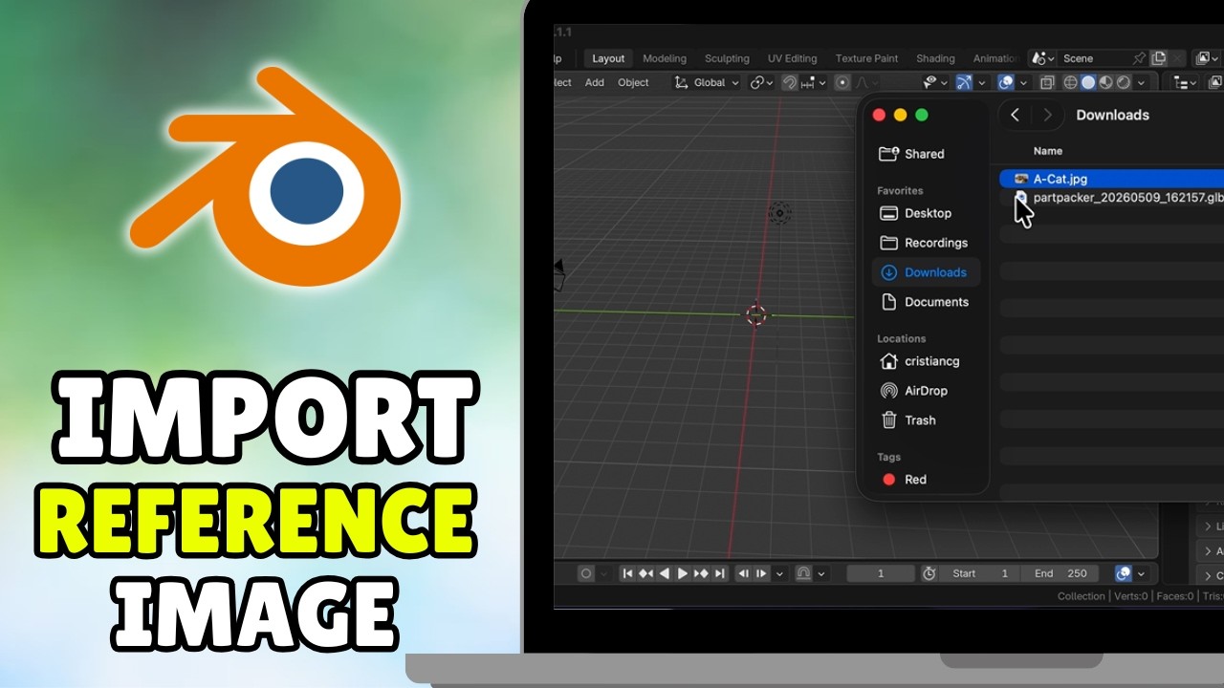
Task: Open the Shading workspace tab
Action: [x=935, y=58]
